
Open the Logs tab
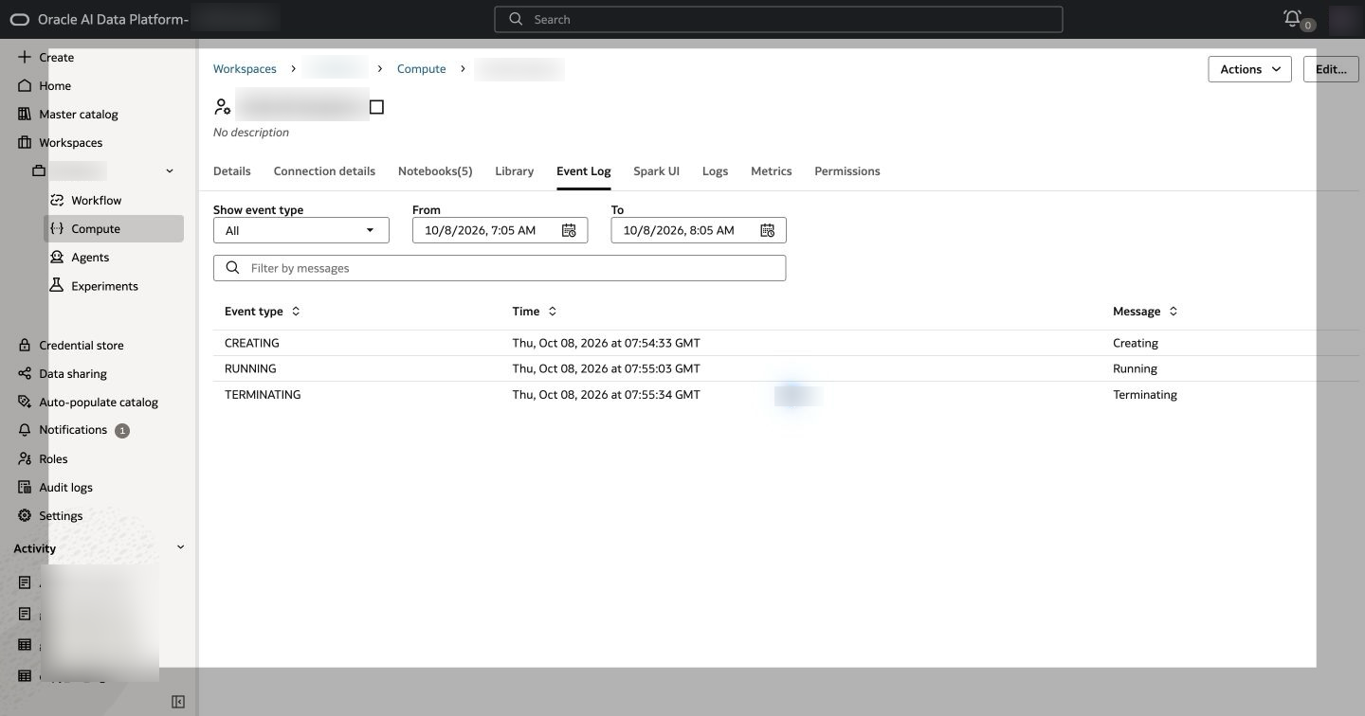click(x=715, y=171)
